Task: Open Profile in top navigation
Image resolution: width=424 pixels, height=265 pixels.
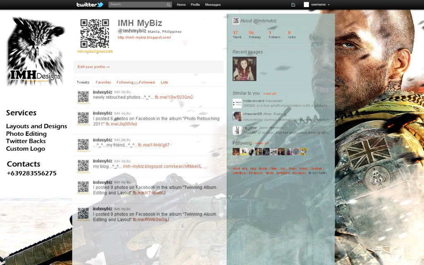Action: [x=195, y=5]
